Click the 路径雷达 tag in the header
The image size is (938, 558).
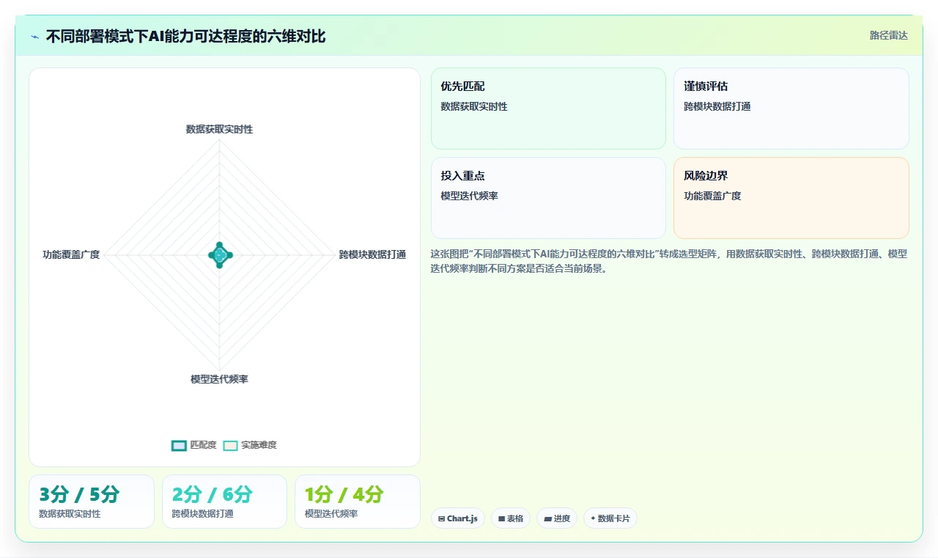click(x=888, y=35)
